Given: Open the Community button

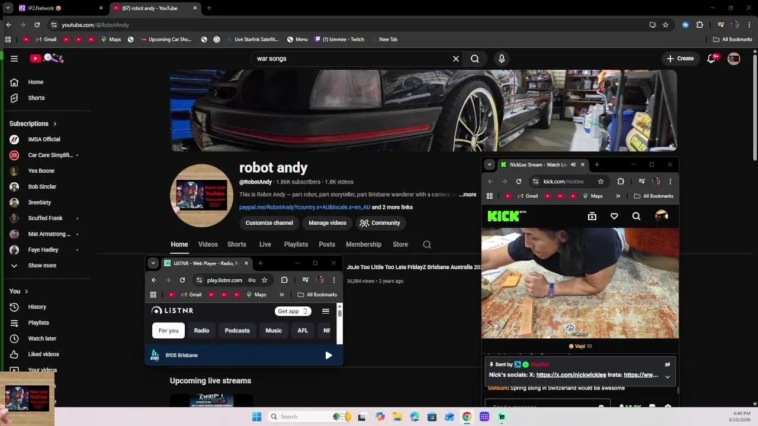Looking at the screenshot, I should (x=380, y=223).
